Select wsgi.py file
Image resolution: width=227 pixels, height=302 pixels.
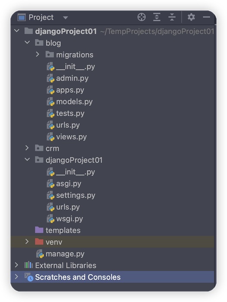tap(69, 219)
